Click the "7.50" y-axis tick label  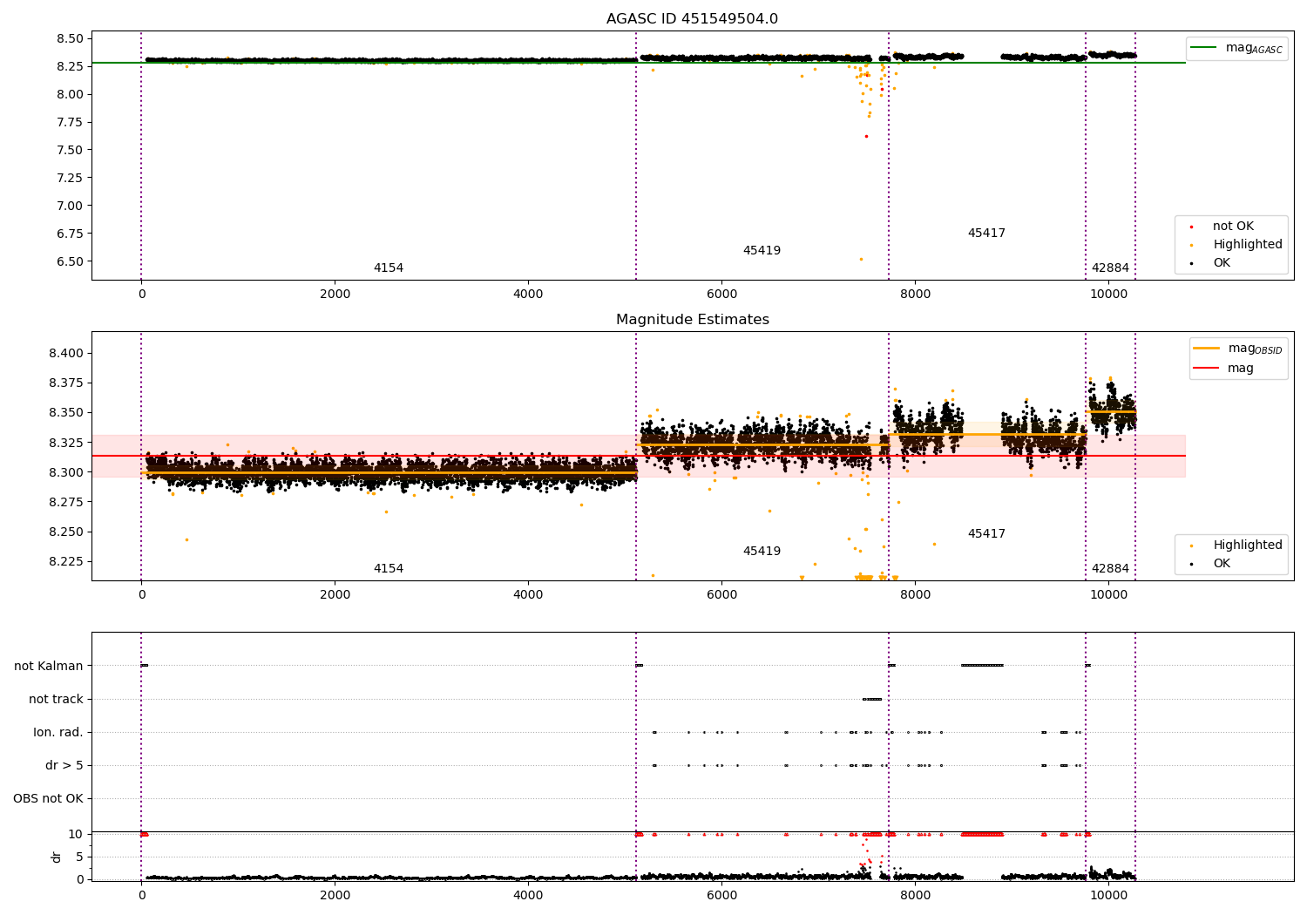click(x=70, y=151)
